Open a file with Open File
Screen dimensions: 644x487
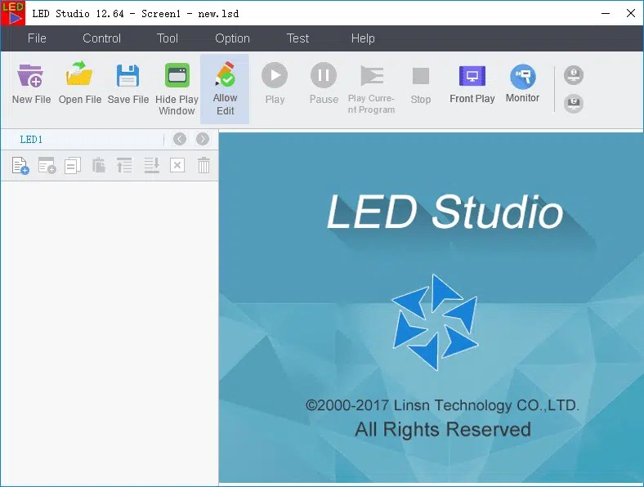coord(79,84)
